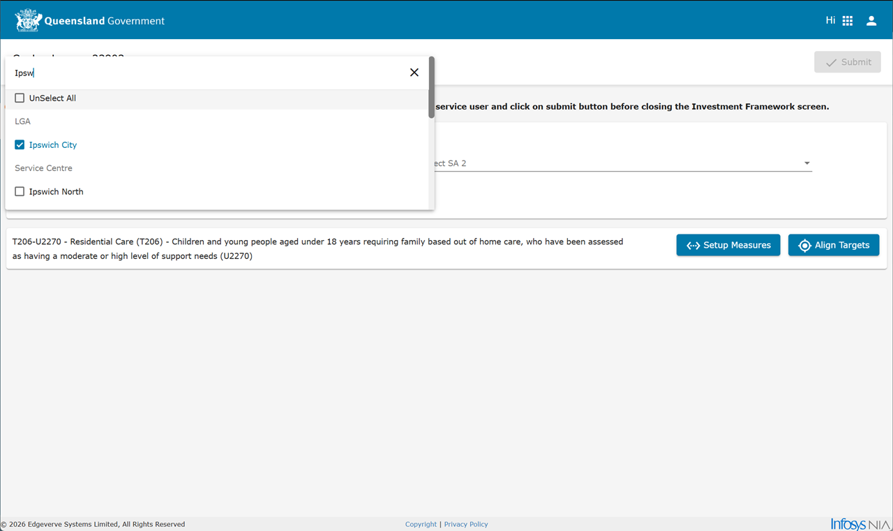Image resolution: width=893 pixels, height=531 pixels.
Task: Click the Setup Measures arrows icon
Action: click(x=693, y=246)
